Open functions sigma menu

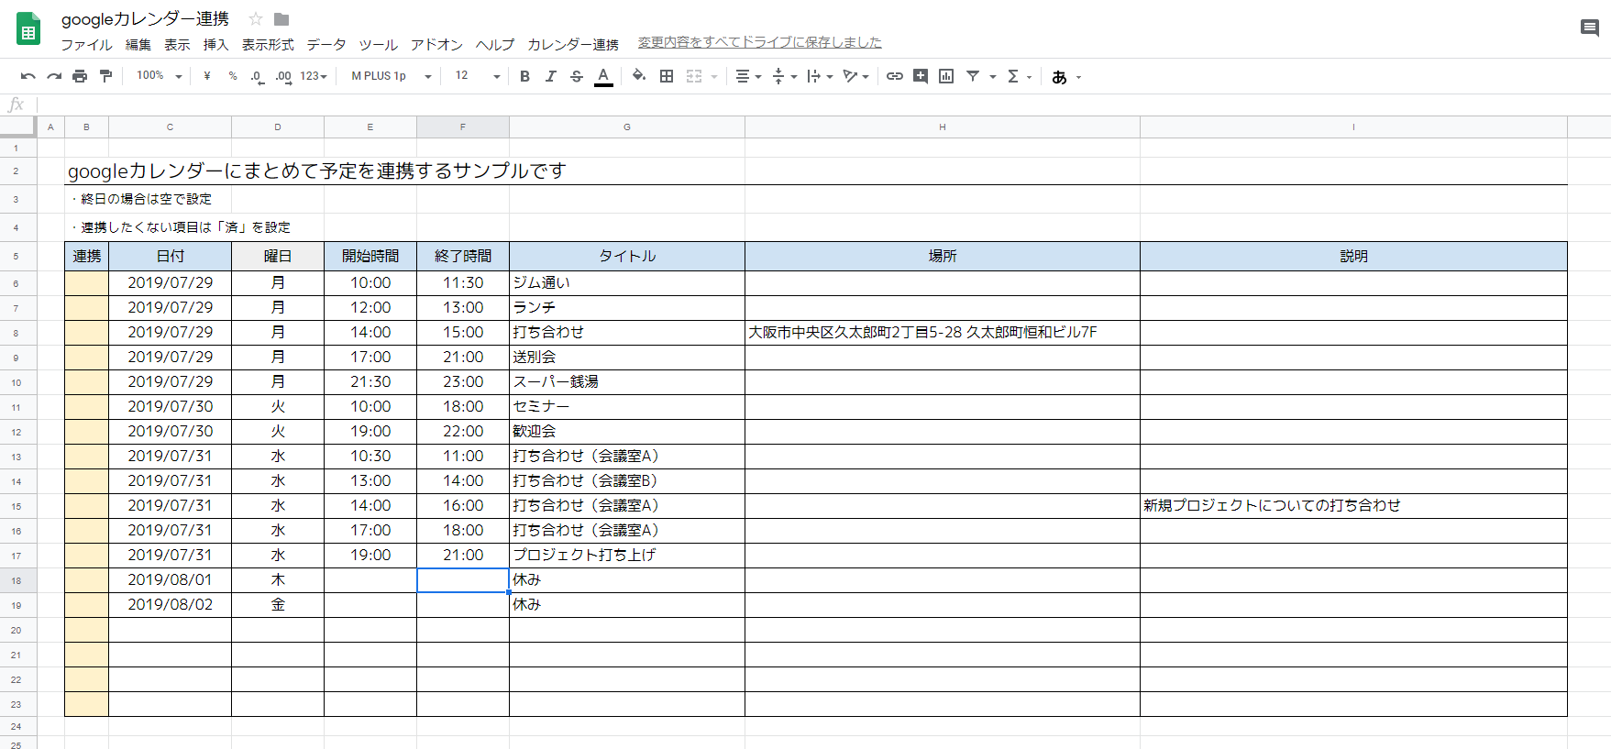point(1019,76)
